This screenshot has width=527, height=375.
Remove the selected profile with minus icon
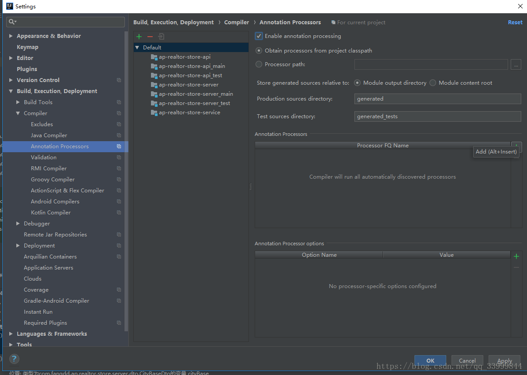150,36
